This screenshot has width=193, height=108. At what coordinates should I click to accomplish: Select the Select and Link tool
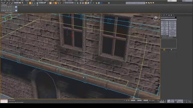[x=7, y=3]
